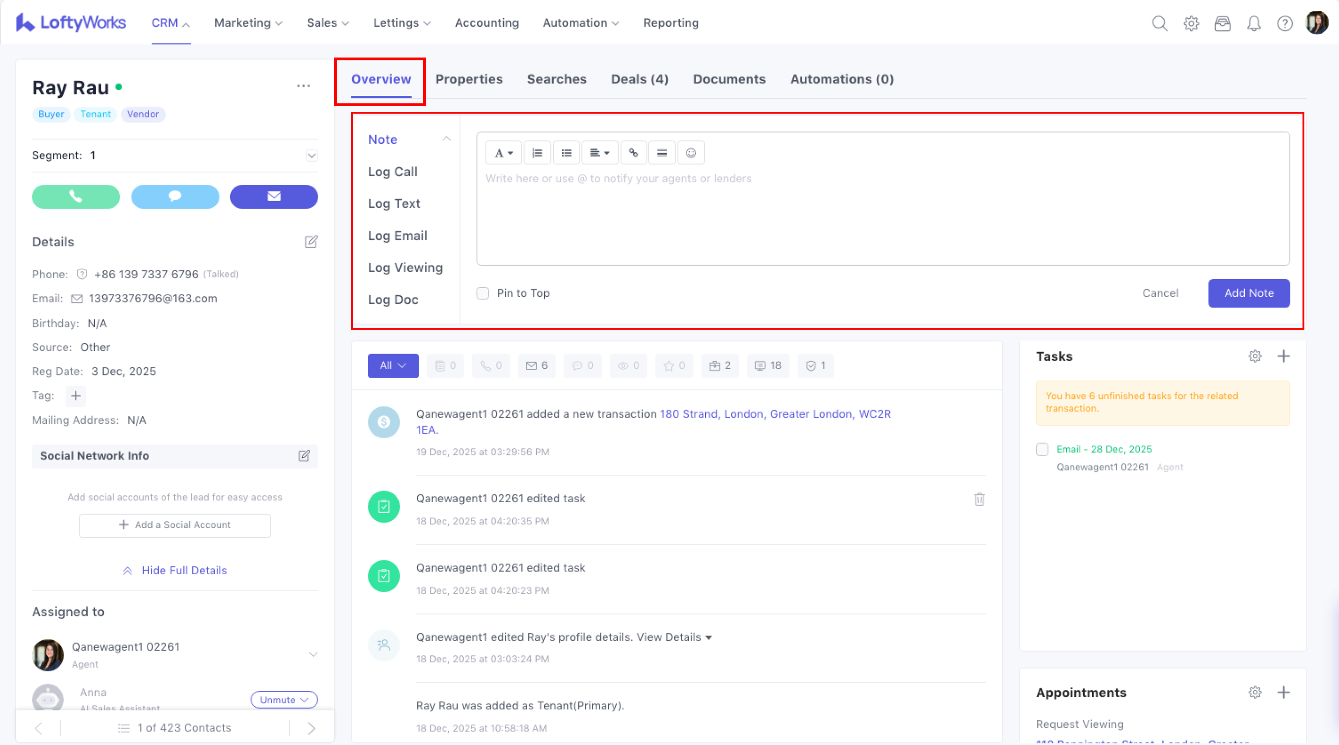Switch to the Deals (4) tab

(640, 79)
